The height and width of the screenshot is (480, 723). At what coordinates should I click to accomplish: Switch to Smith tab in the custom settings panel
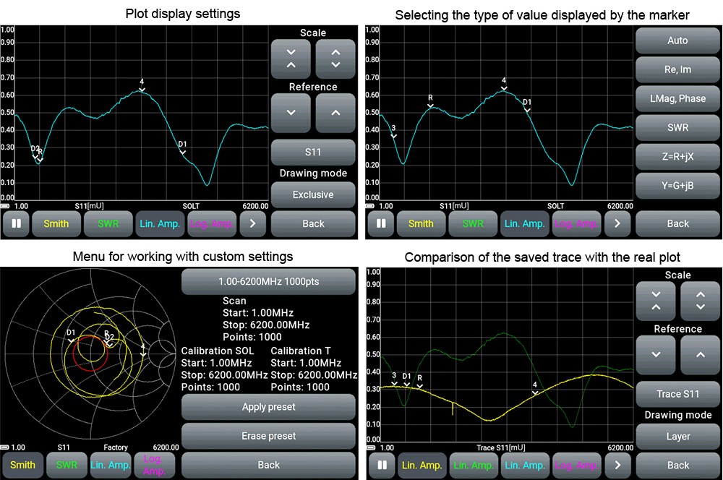[x=22, y=466]
